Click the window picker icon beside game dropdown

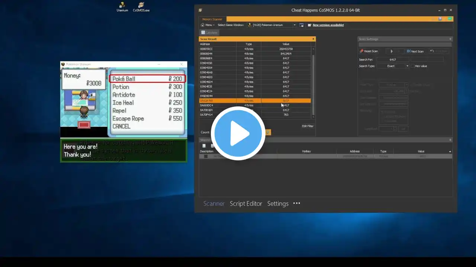coord(301,25)
